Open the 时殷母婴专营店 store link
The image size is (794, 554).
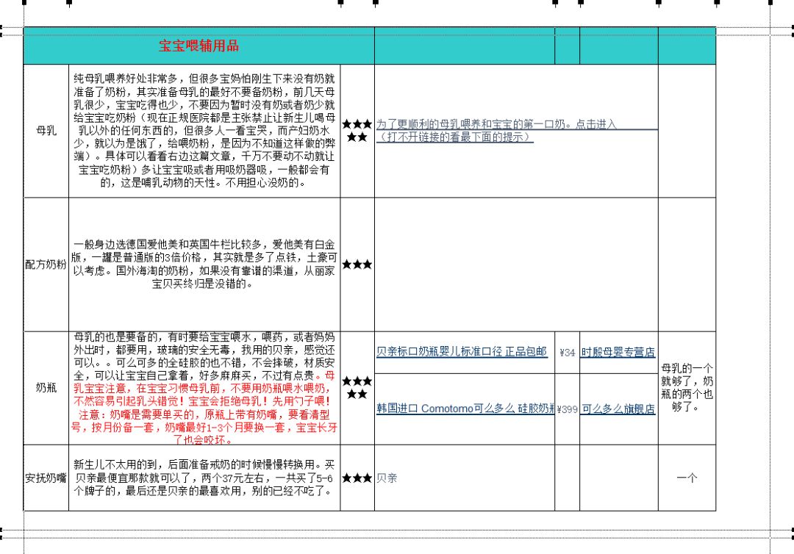(x=618, y=352)
